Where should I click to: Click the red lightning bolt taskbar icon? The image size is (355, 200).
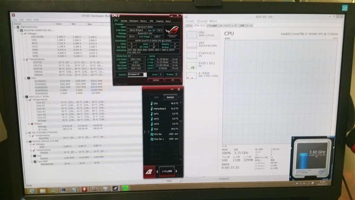click(x=84, y=189)
